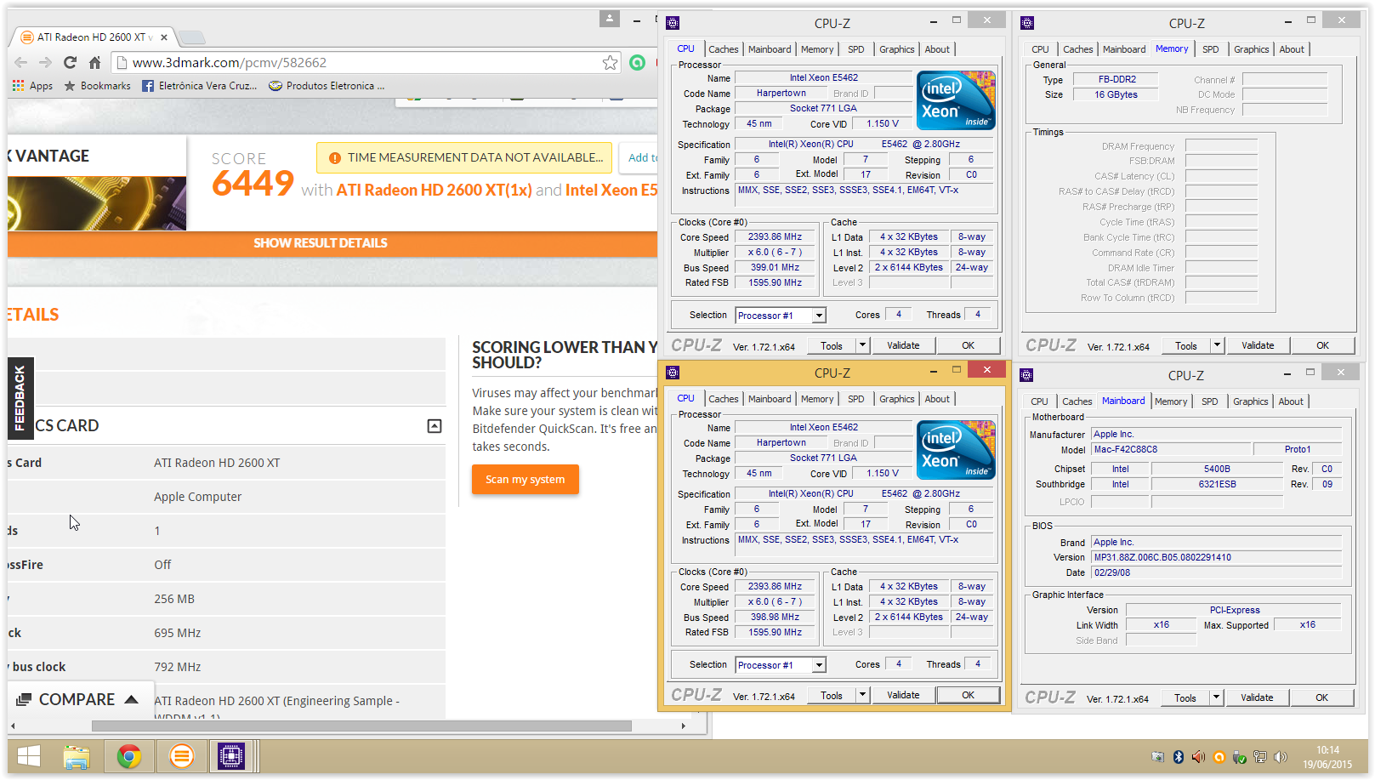Click the camera tray icon
The image size is (1375, 780).
tap(1157, 757)
